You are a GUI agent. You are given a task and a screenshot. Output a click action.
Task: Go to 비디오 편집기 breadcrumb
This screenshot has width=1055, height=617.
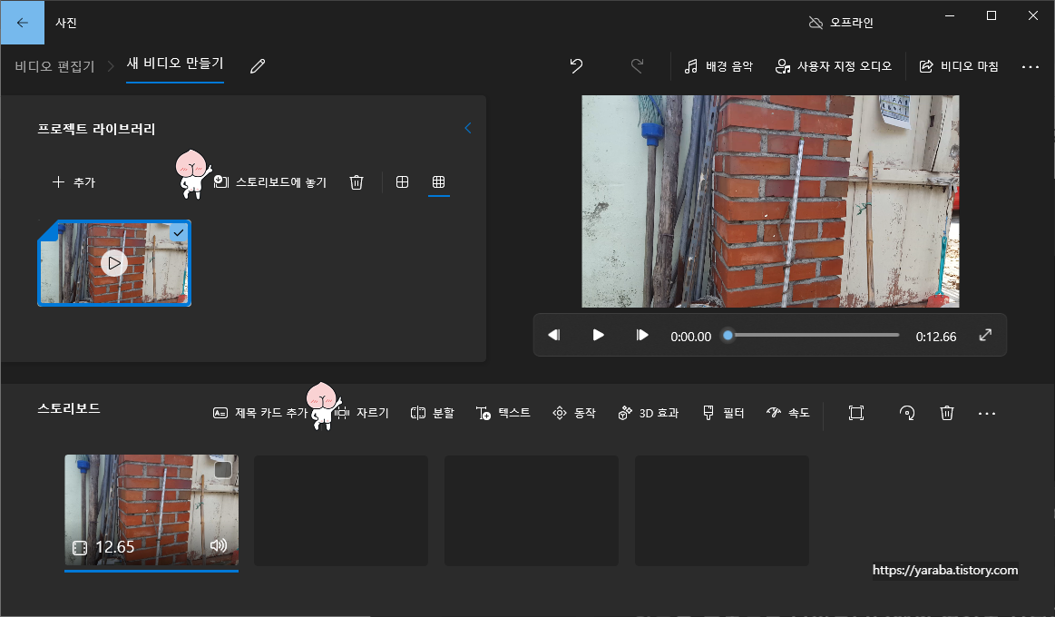[x=55, y=66]
